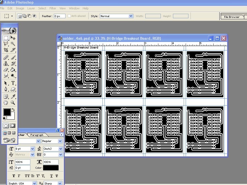The height and width of the screenshot is (185, 247).
Task: Choose Standard Screen Mode
Action: coord(5,133)
